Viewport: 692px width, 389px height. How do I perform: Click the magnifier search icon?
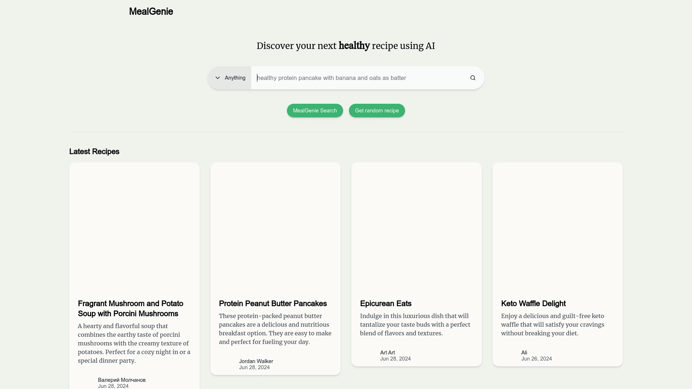pos(473,78)
